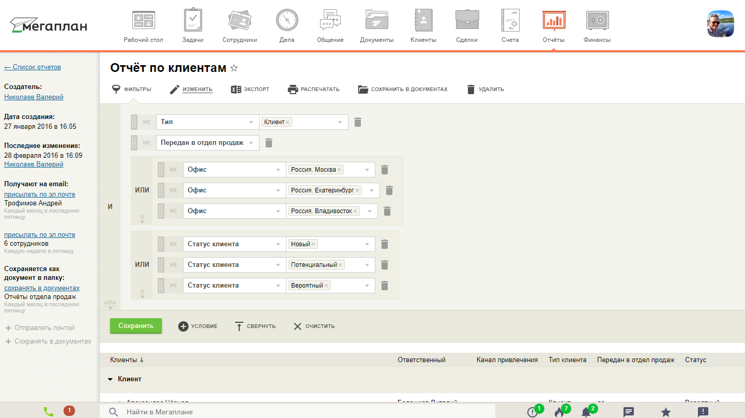Toggle НЕ on Передан в отдел продаж
The height and width of the screenshot is (418, 745).
[x=147, y=143]
